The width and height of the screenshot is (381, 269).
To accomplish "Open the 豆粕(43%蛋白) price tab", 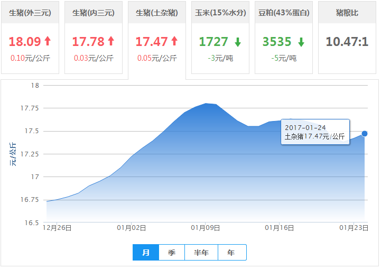I will click(x=284, y=38).
